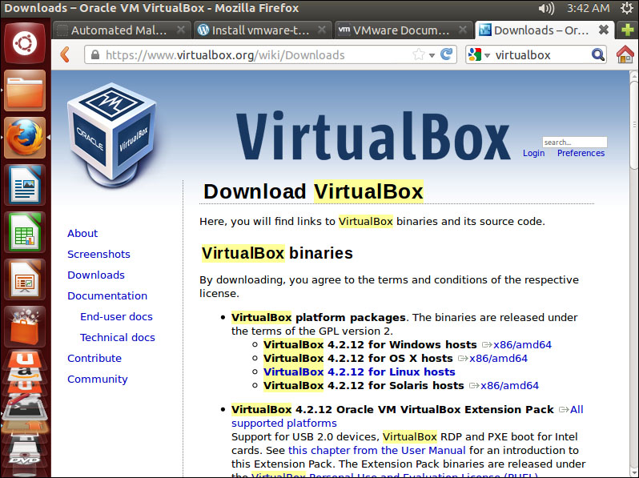This screenshot has width=639, height=478.
Task: Open a new tab with the green plus
Action: point(628,30)
